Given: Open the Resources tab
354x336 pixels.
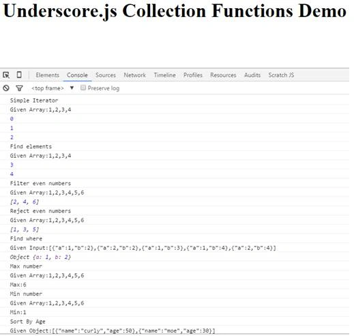Looking at the screenshot, I should tap(223, 75).
